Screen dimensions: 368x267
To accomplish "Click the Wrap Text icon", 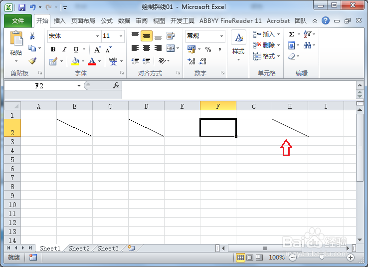I will [171, 36].
